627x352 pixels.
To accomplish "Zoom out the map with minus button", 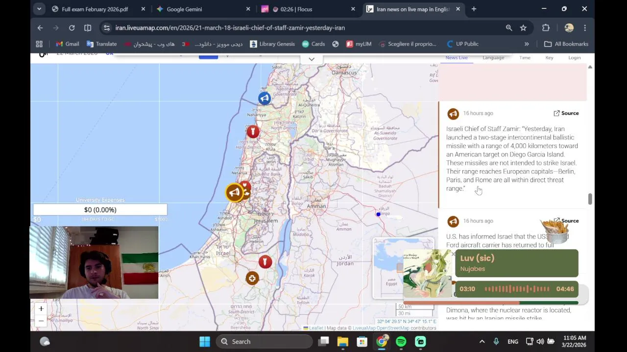I will pos(41,321).
